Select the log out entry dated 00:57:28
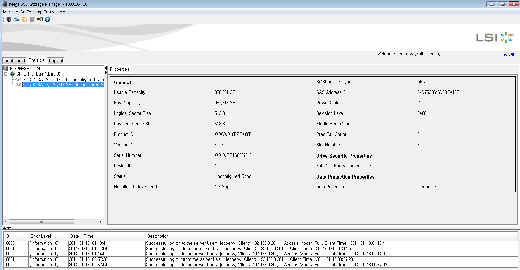This screenshot has height=270, width=520. pos(261,259)
